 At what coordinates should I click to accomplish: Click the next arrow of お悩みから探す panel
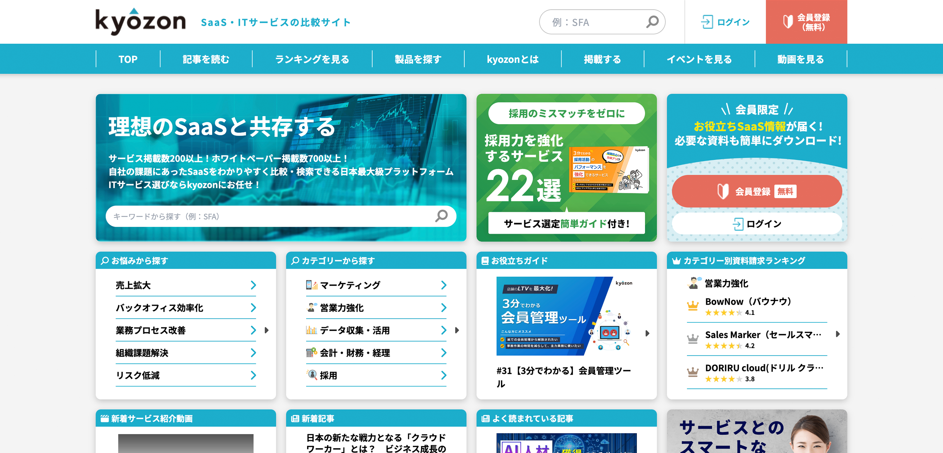point(267,330)
